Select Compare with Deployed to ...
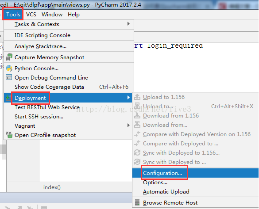The height and width of the screenshot is (209, 259). pyautogui.click(x=195, y=144)
